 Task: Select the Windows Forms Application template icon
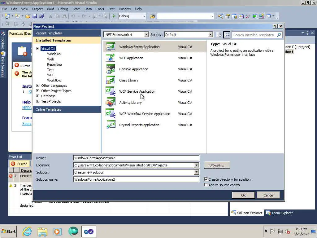coord(111,47)
